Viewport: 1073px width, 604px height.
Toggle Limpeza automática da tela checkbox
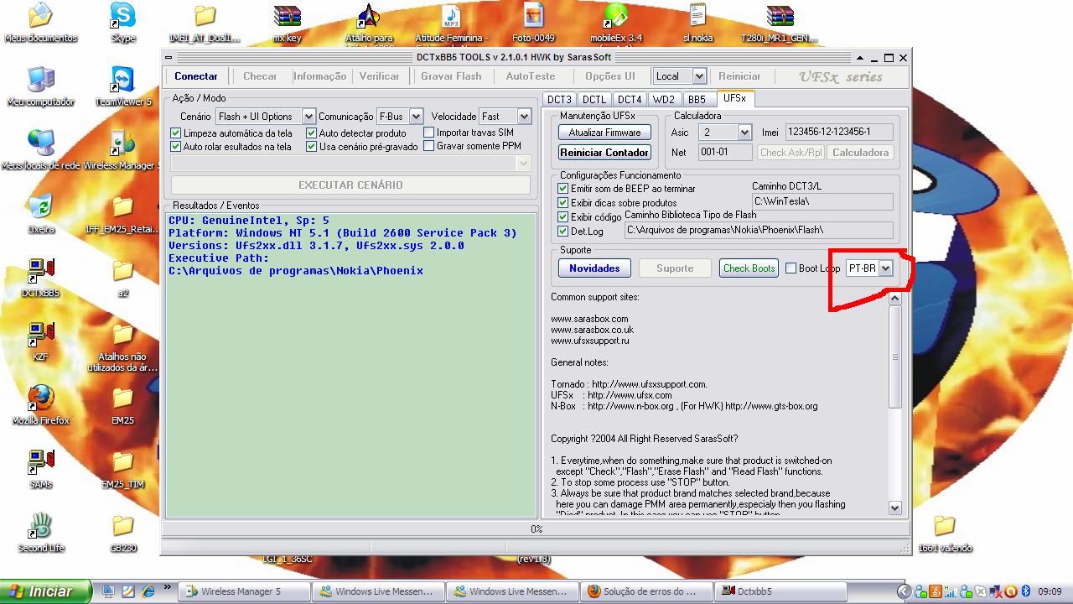pyautogui.click(x=176, y=133)
